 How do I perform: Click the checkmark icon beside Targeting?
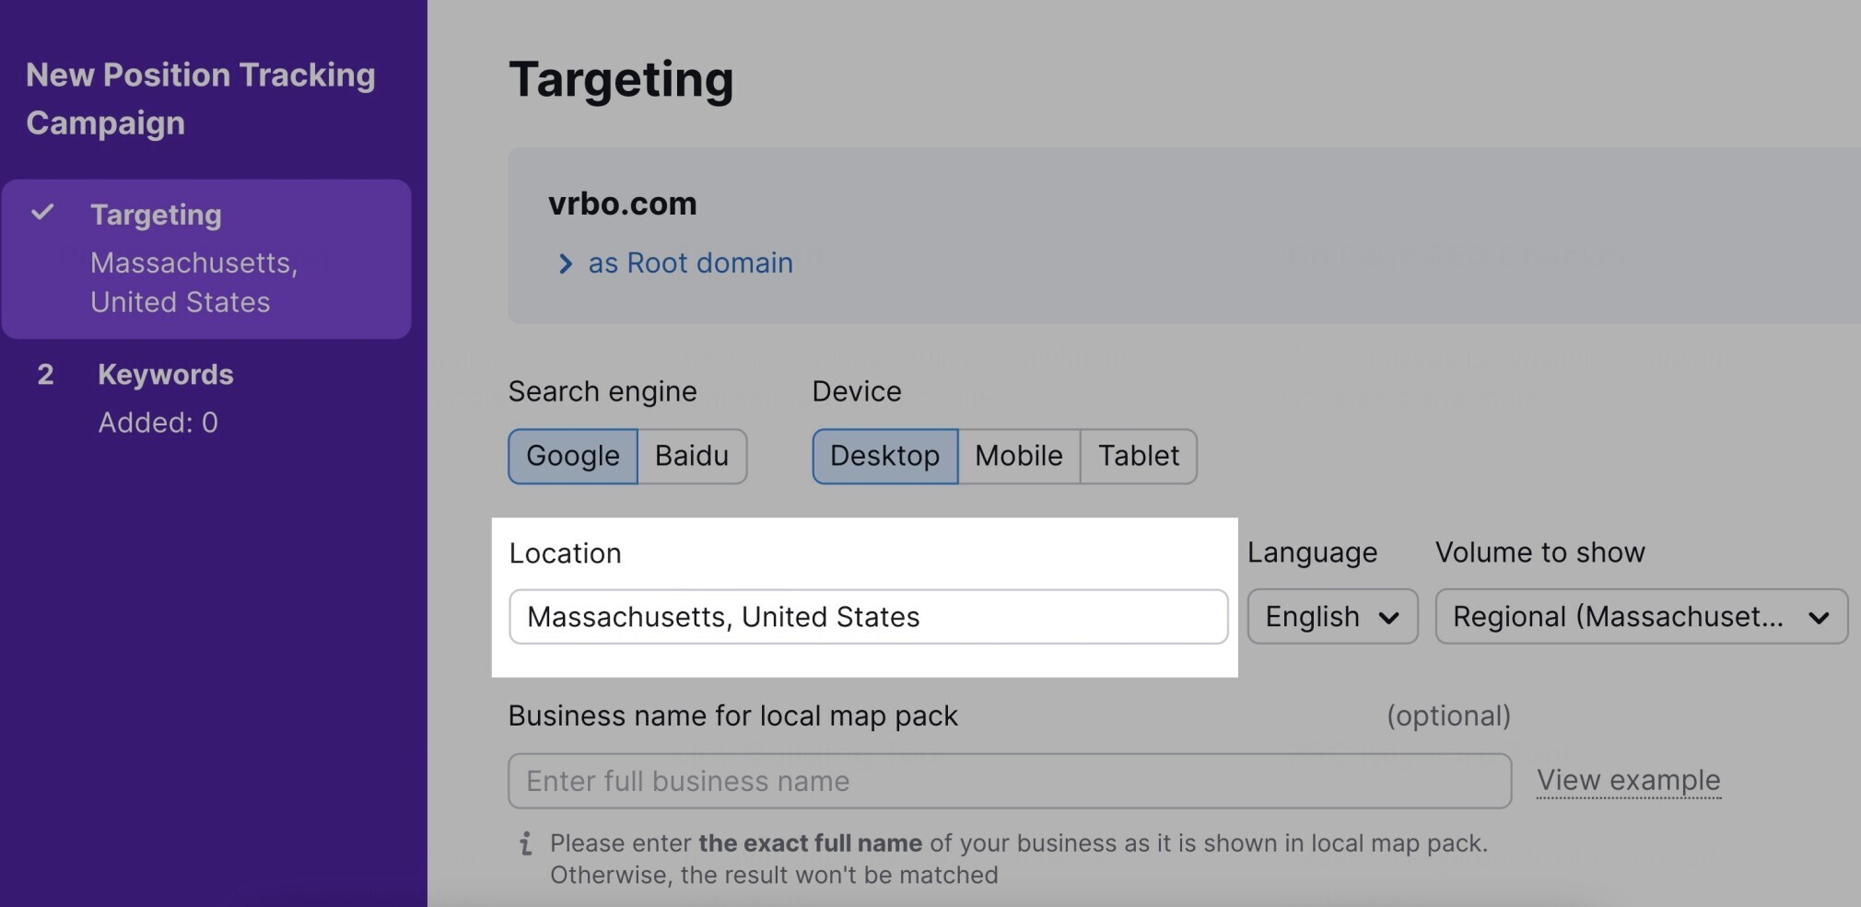point(42,213)
